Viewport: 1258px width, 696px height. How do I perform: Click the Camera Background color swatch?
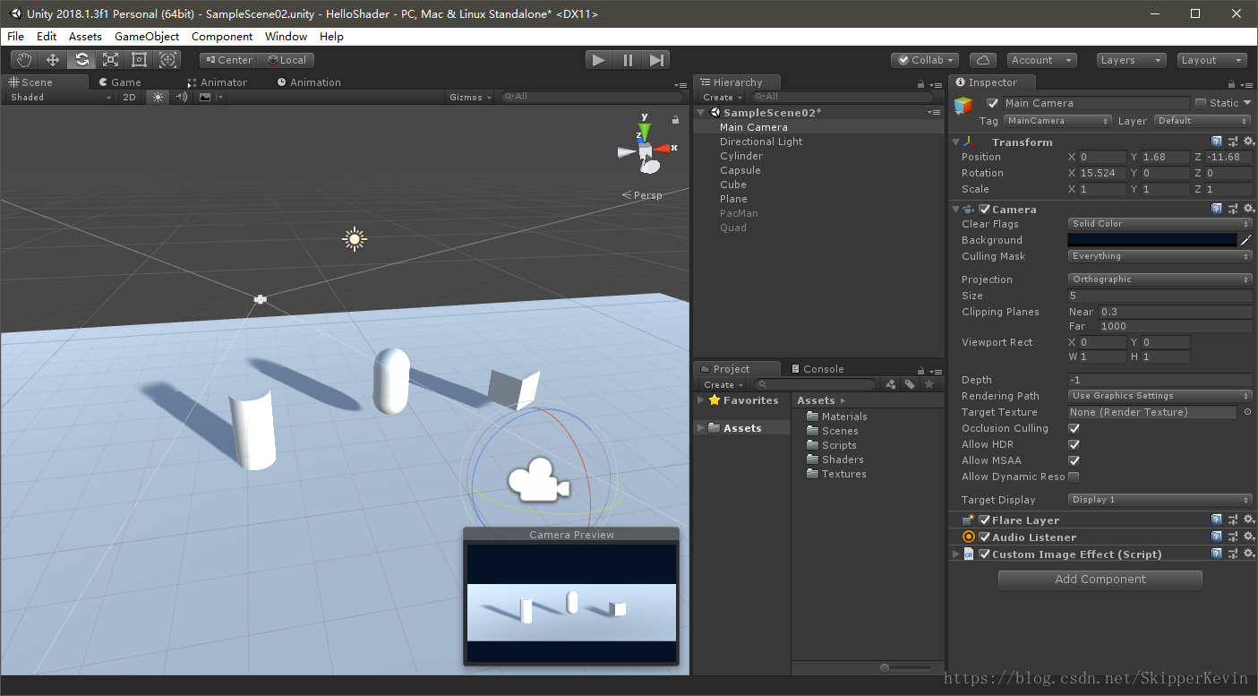click(x=1152, y=240)
